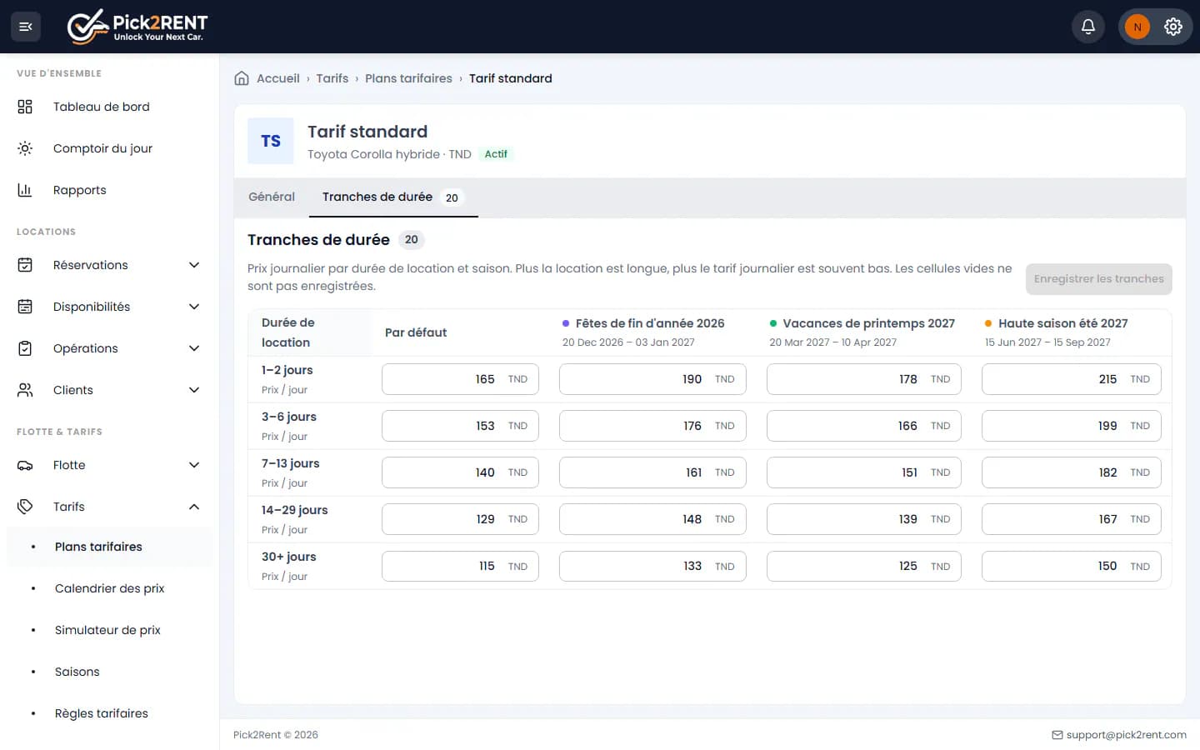
Task: Open Simulateur de prix menu item
Action: (x=110, y=630)
